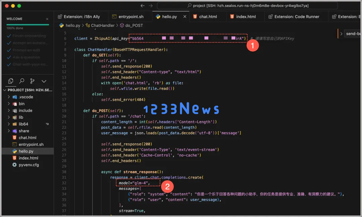Image resolution: width=362 pixels, height=217 pixels.
Task: Click the share folder icon
Action: click(15, 131)
